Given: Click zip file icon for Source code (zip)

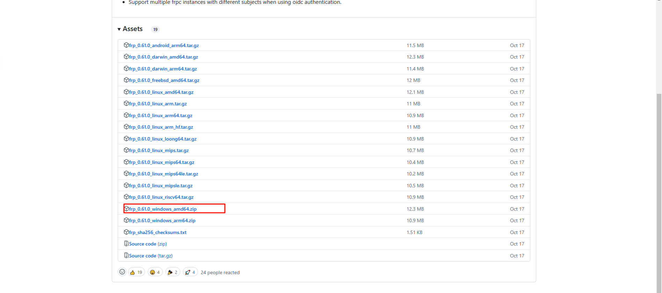Looking at the screenshot, I should click(126, 243).
